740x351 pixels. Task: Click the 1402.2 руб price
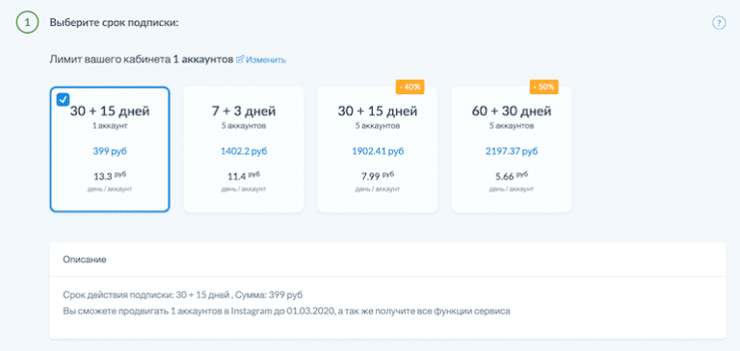pyautogui.click(x=244, y=152)
